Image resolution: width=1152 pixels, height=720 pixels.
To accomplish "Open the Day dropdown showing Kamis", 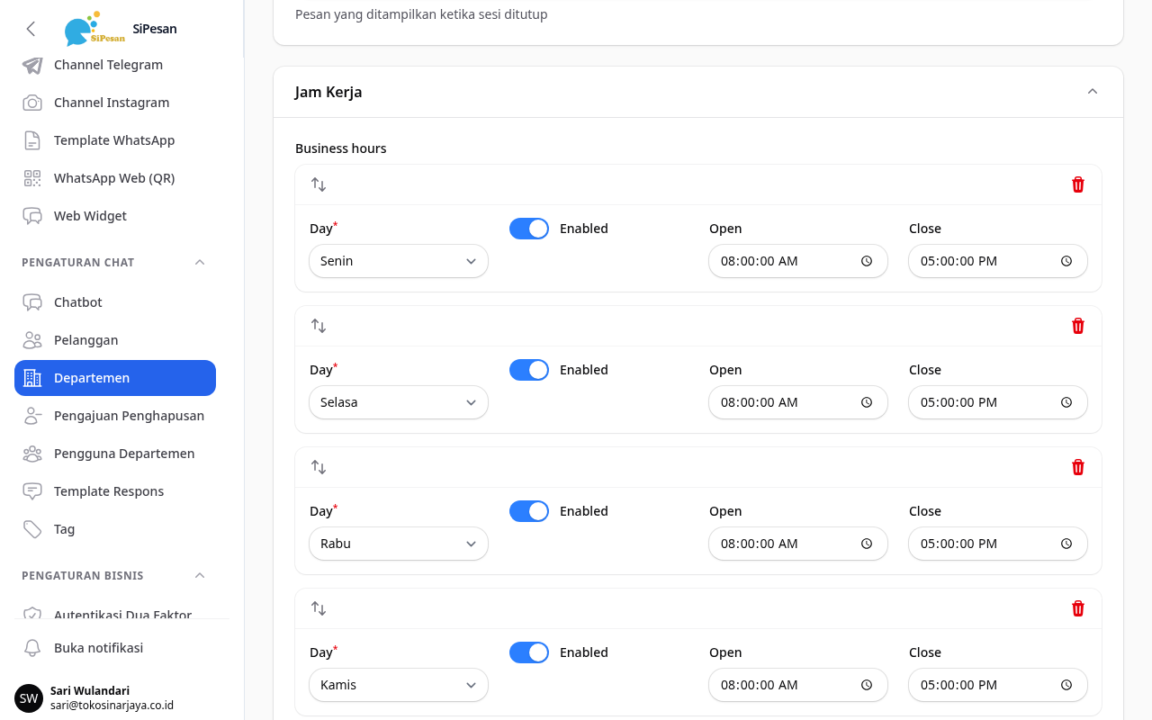I will (399, 685).
